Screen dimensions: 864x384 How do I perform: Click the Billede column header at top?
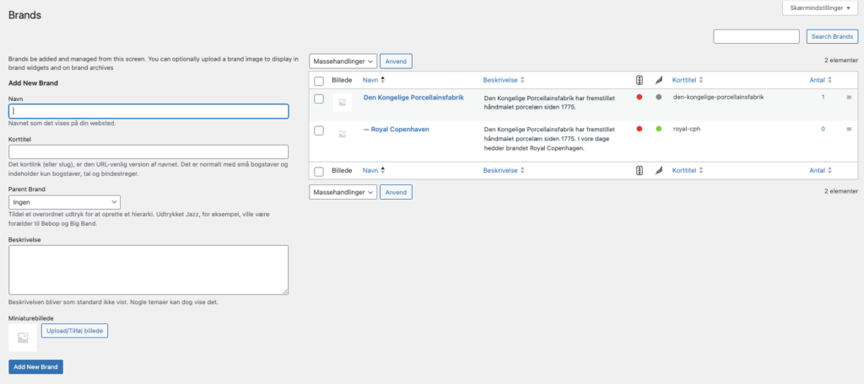pyautogui.click(x=342, y=80)
